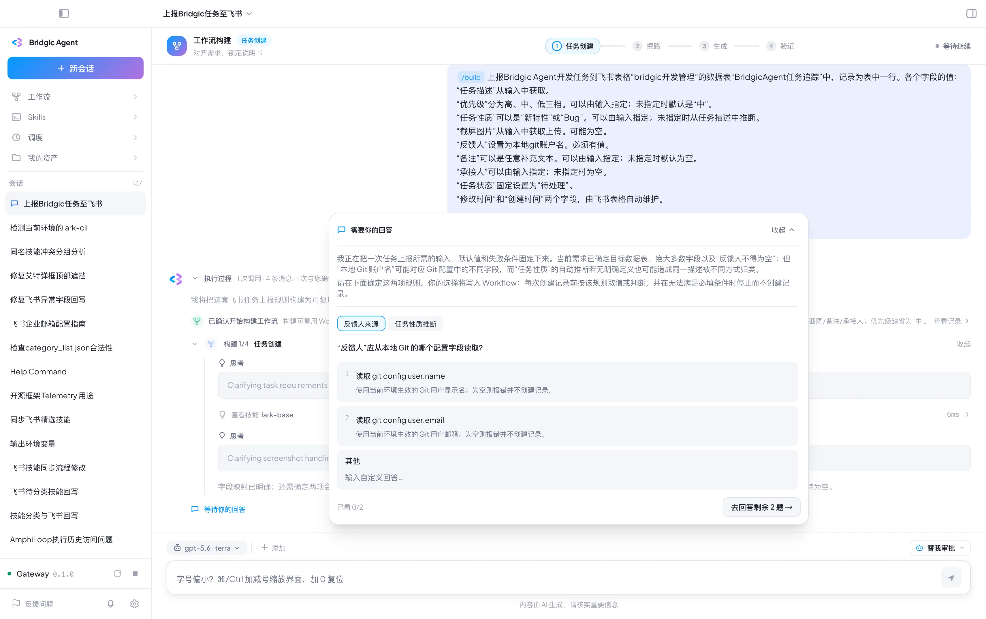Viewport: 986px width, 619px height.
Task: Open notifications bell icon
Action: pyautogui.click(x=110, y=603)
